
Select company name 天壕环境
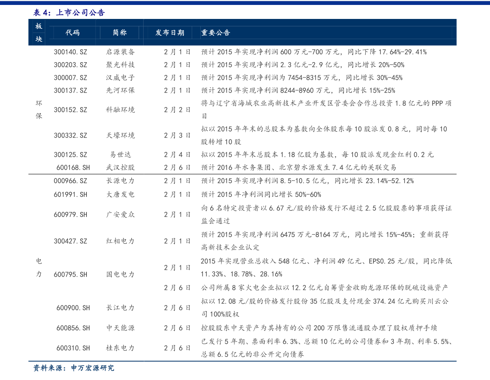(x=120, y=135)
